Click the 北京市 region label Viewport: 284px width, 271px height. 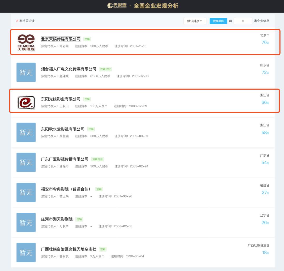(x=265, y=35)
